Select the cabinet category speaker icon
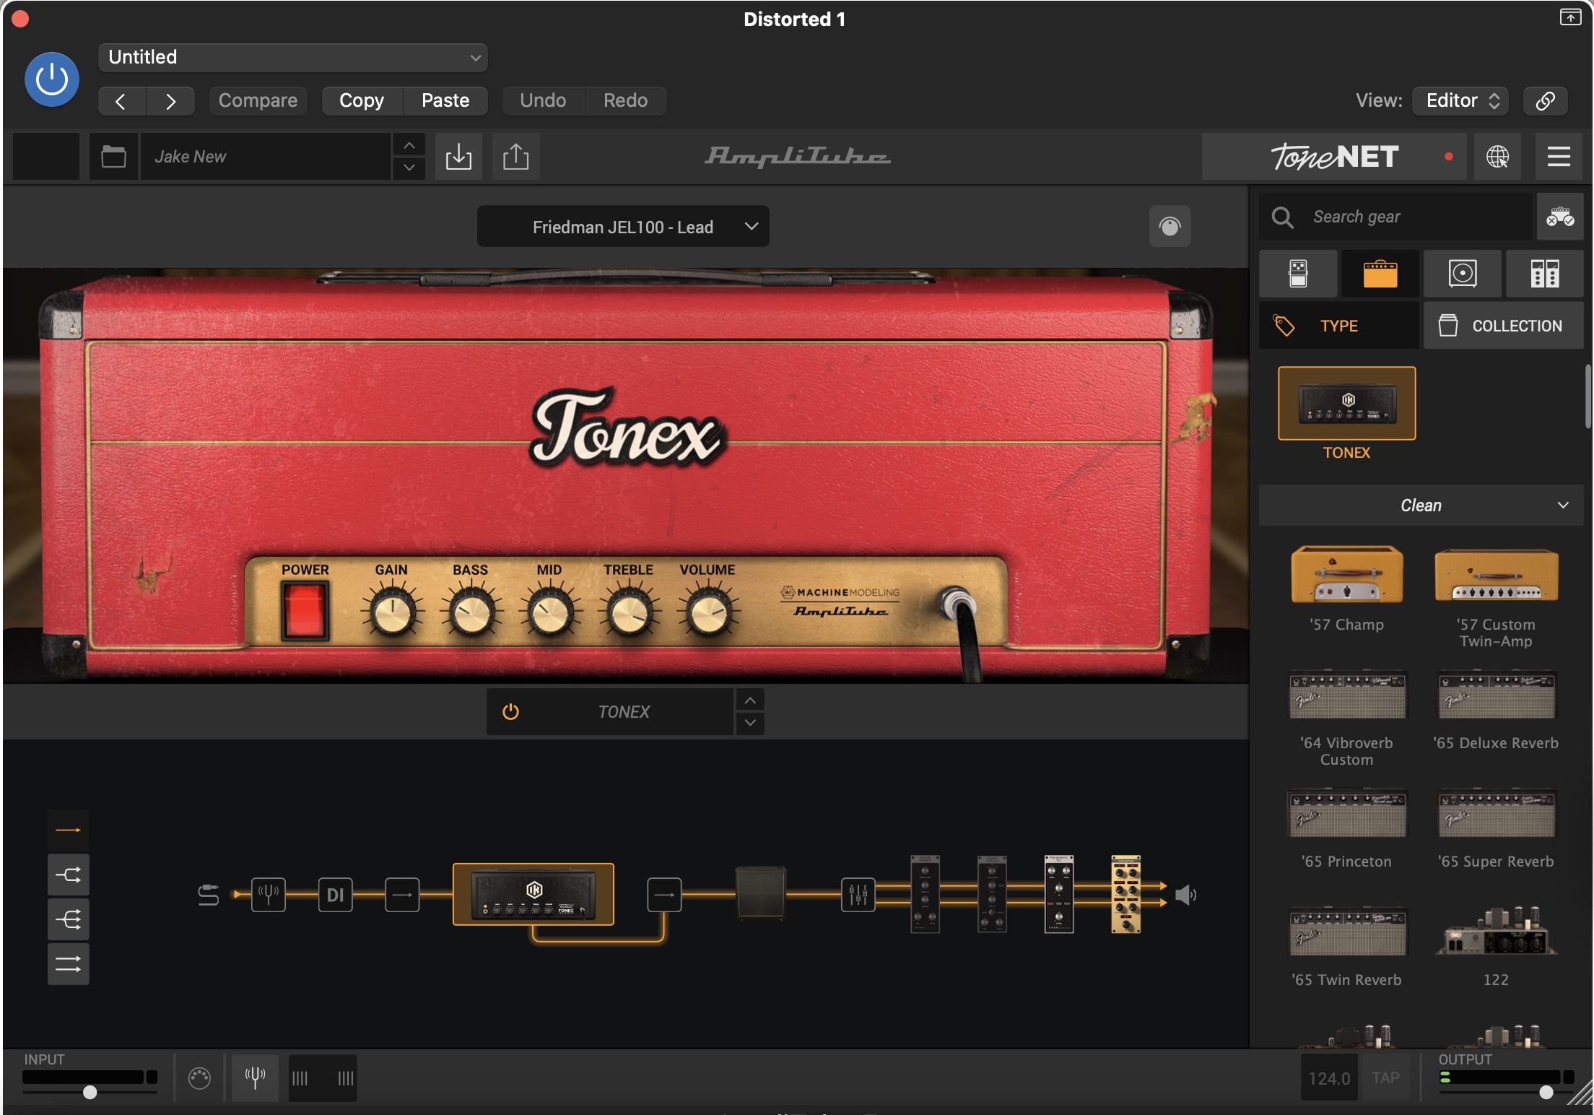Viewport: 1594px width, 1115px height. point(1462,274)
